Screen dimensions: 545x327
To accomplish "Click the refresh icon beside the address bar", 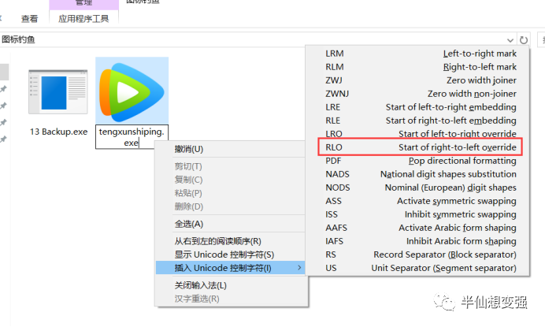I will click(x=524, y=40).
